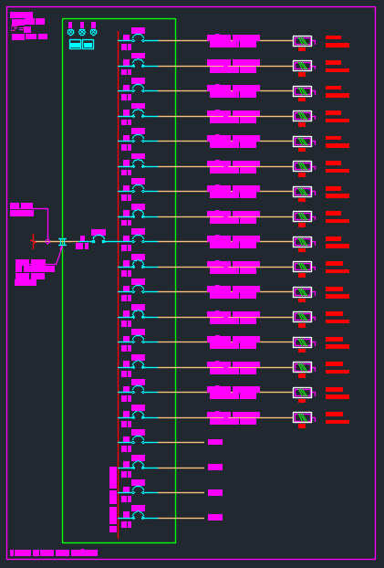Select the bottommost branch circuit breaker symbol
384x568 pixels.
click(x=139, y=515)
